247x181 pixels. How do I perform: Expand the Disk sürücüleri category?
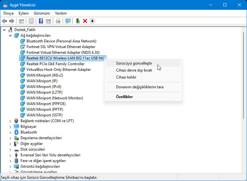[x=10, y=149]
